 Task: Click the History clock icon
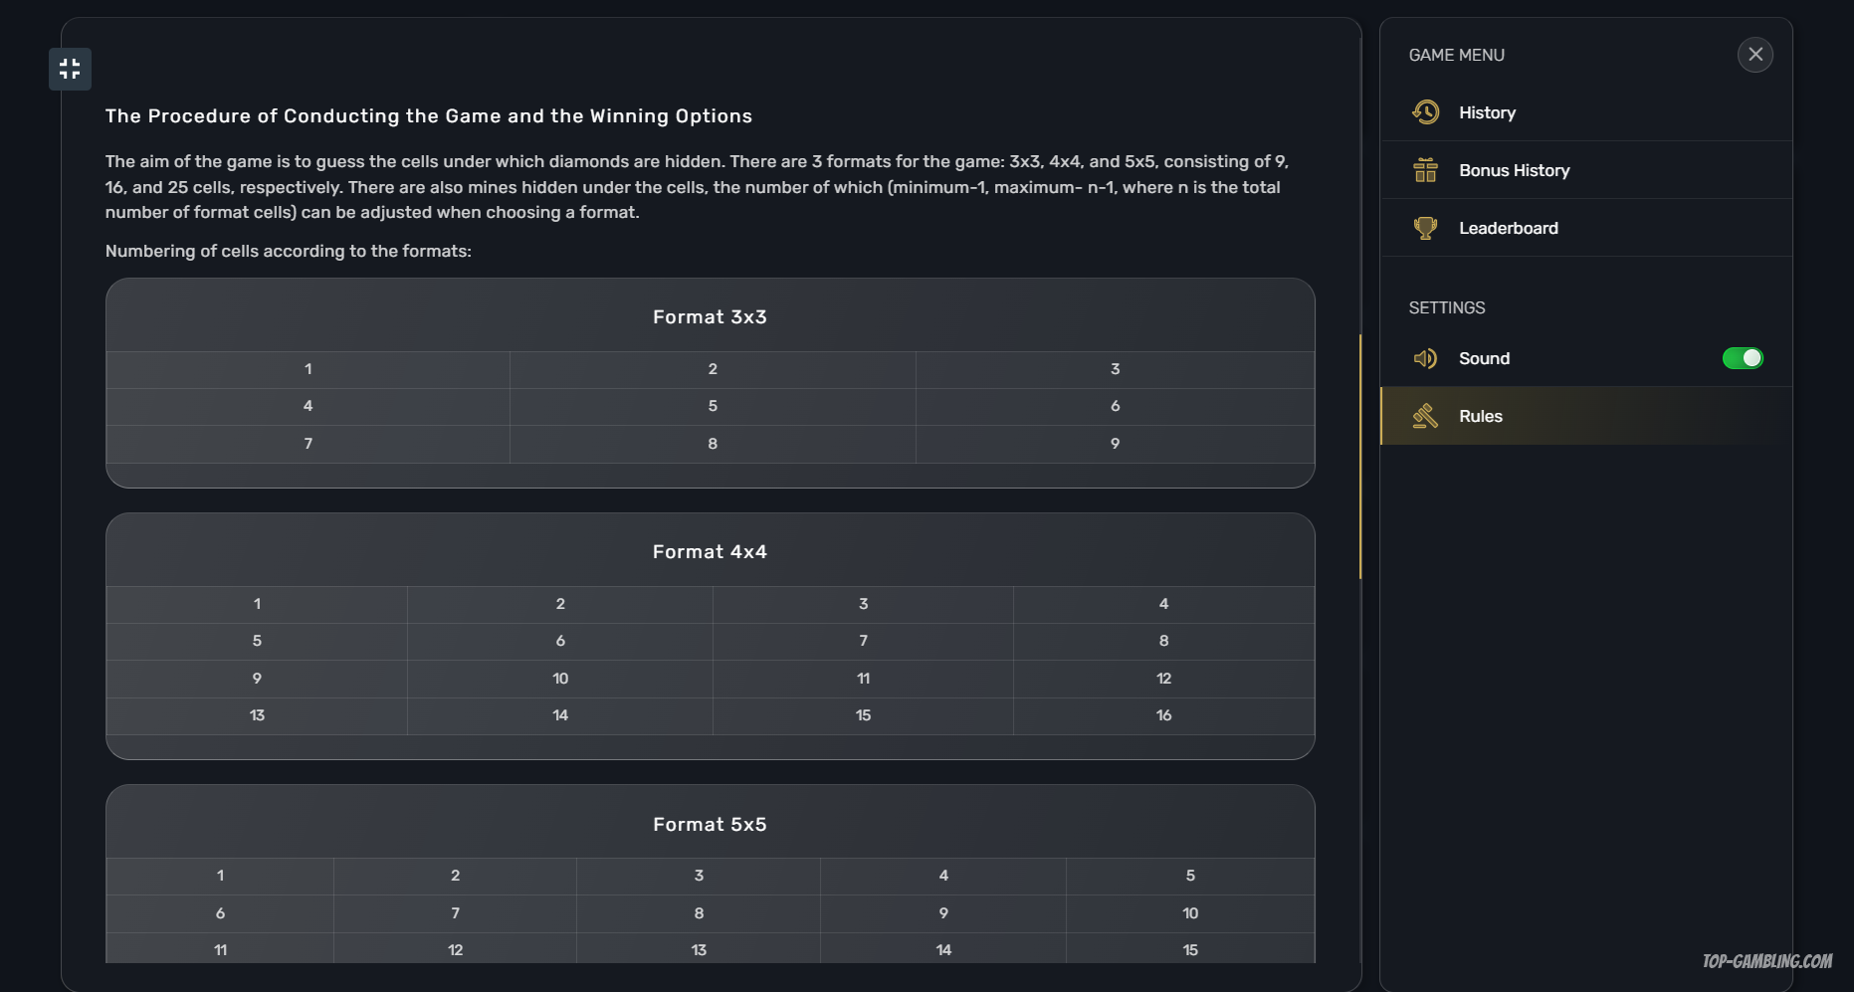click(x=1425, y=112)
